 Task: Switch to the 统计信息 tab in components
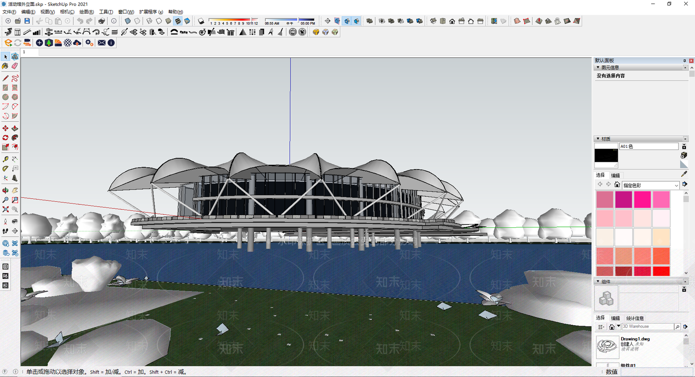635,318
